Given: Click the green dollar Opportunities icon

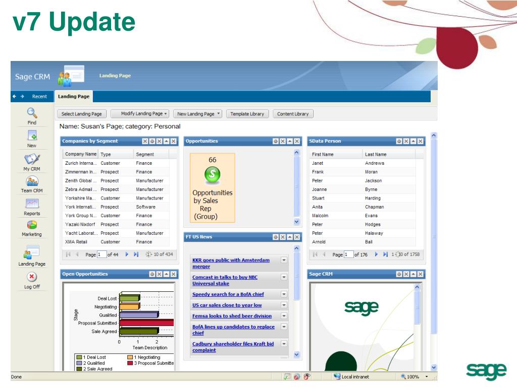Looking at the screenshot, I should click(x=213, y=174).
